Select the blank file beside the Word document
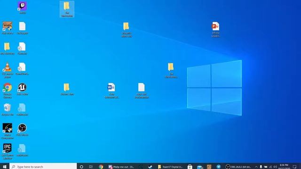The height and width of the screenshot is (169, 301). (x=142, y=91)
